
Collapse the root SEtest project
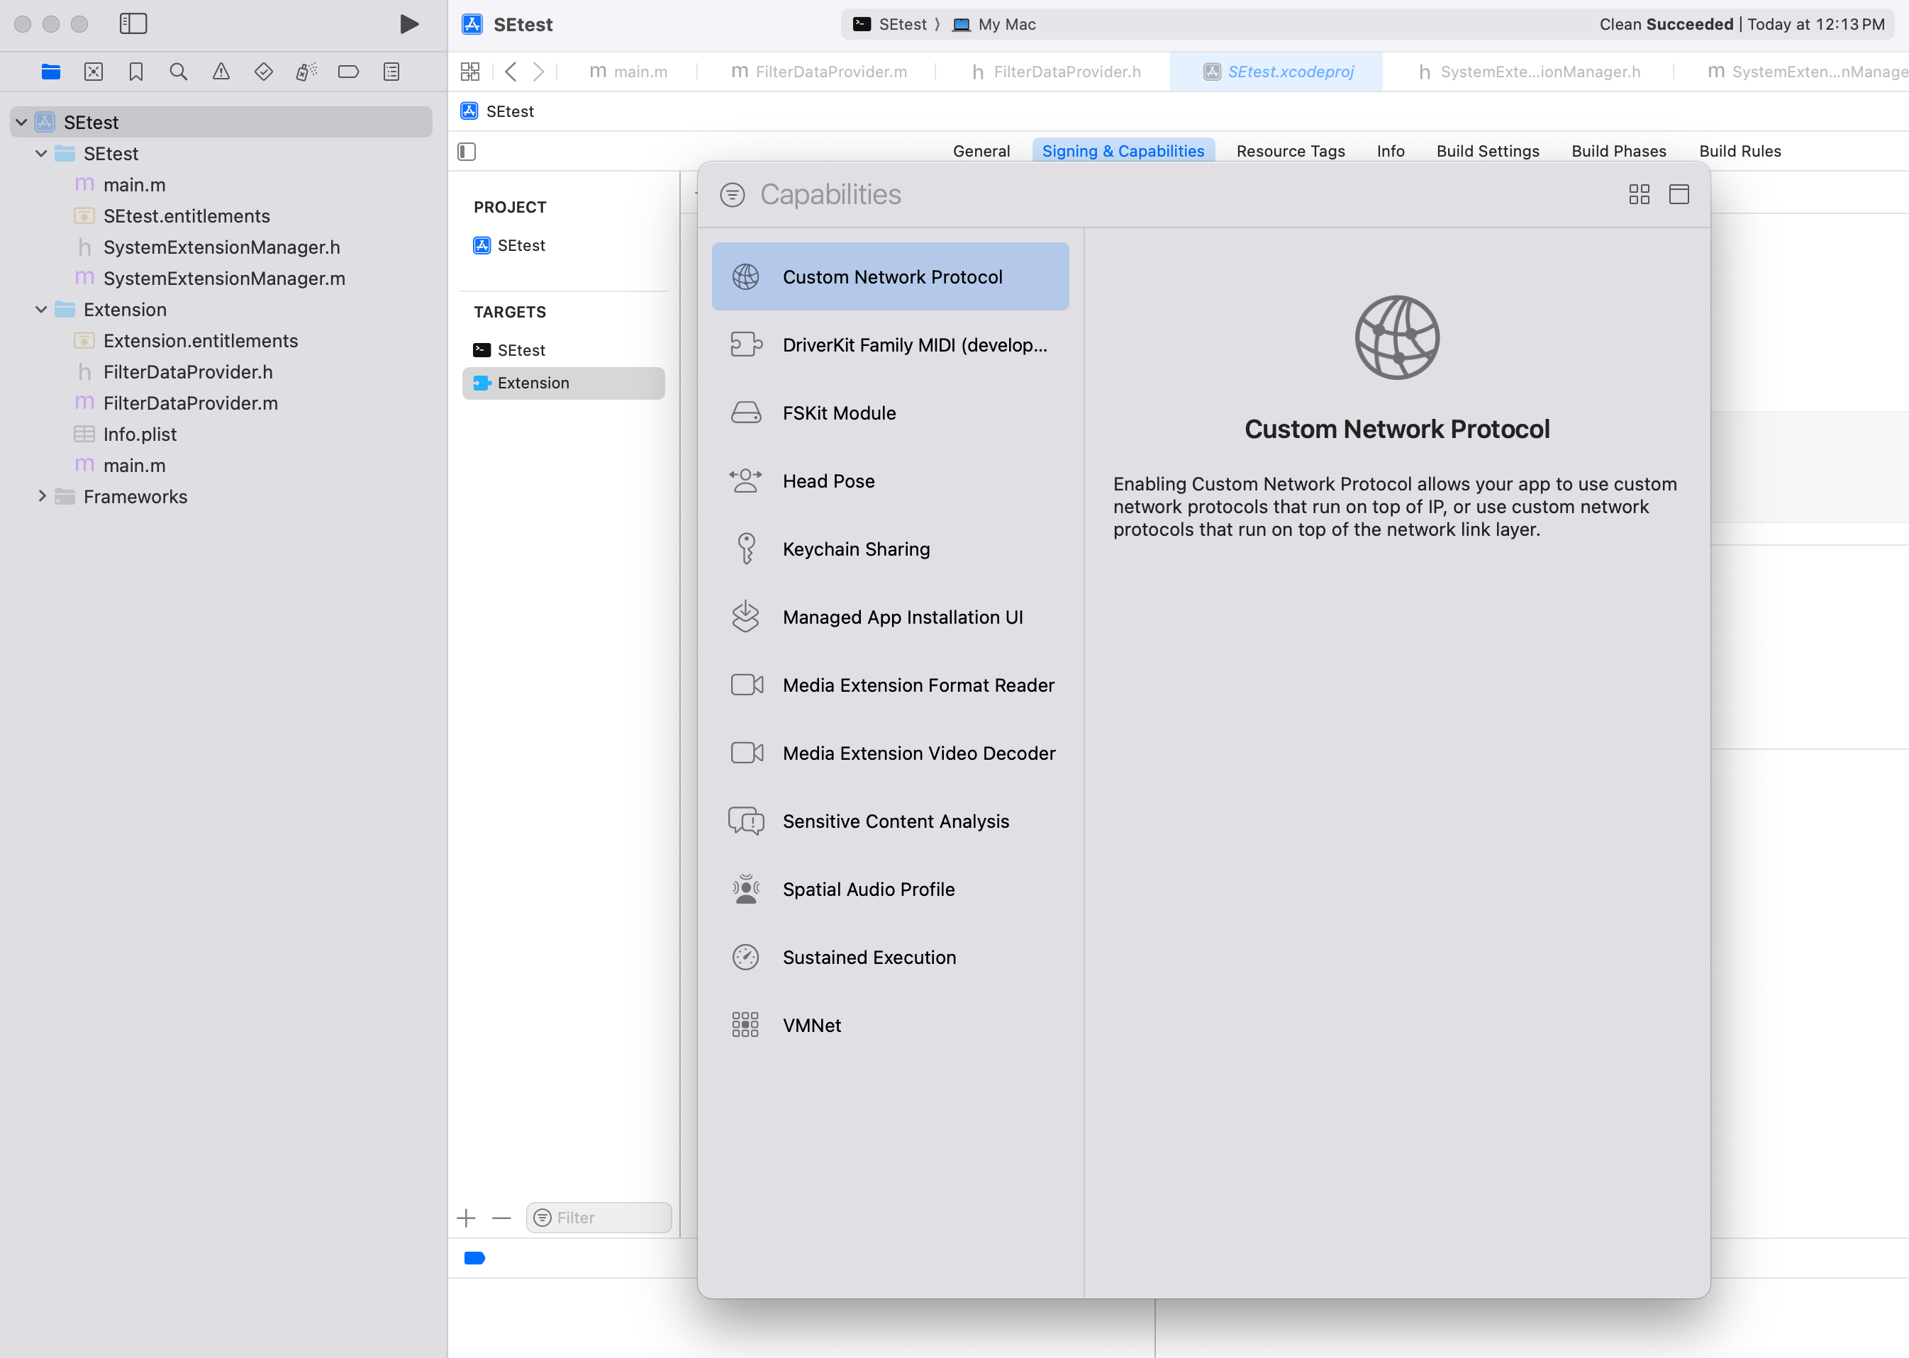[x=21, y=123]
